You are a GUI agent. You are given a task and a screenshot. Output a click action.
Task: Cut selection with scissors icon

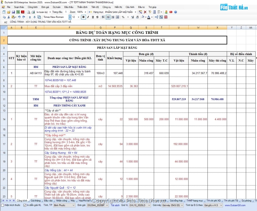pos(9,17)
